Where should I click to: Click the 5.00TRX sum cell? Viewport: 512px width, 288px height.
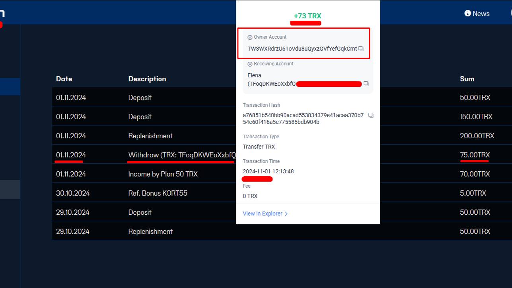click(x=473, y=193)
